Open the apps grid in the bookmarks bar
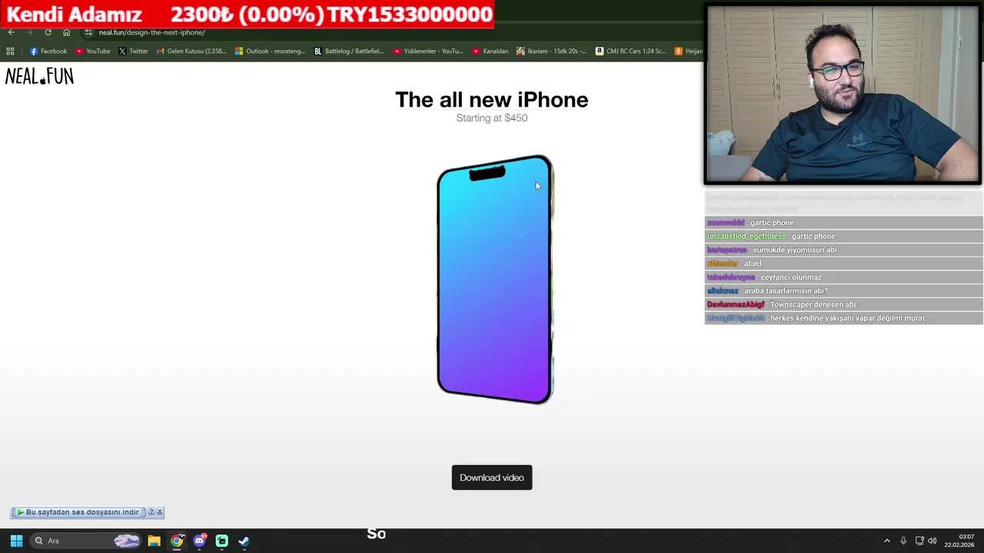The width and height of the screenshot is (984, 553). click(10, 51)
